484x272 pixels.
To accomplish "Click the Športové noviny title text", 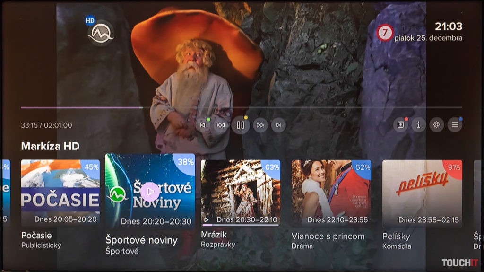I will 141,240.
